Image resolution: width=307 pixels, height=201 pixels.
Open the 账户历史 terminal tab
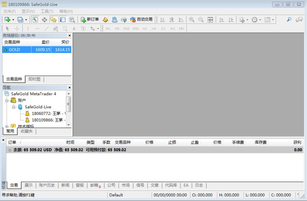pyautogui.click(x=47, y=185)
